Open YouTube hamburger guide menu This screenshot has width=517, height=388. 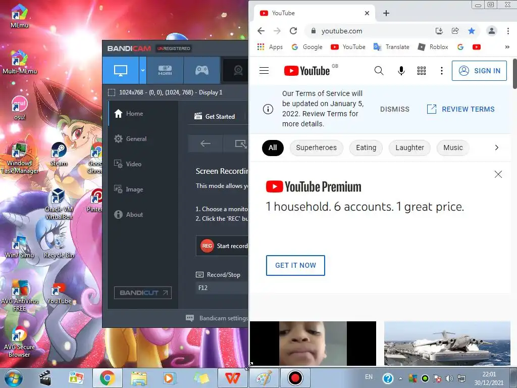[x=264, y=71]
